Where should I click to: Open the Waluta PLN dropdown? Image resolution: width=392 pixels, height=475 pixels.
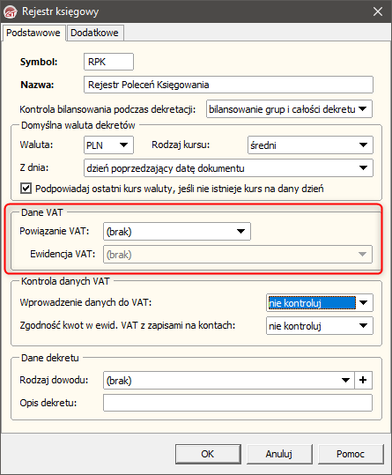tap(108, 145)
